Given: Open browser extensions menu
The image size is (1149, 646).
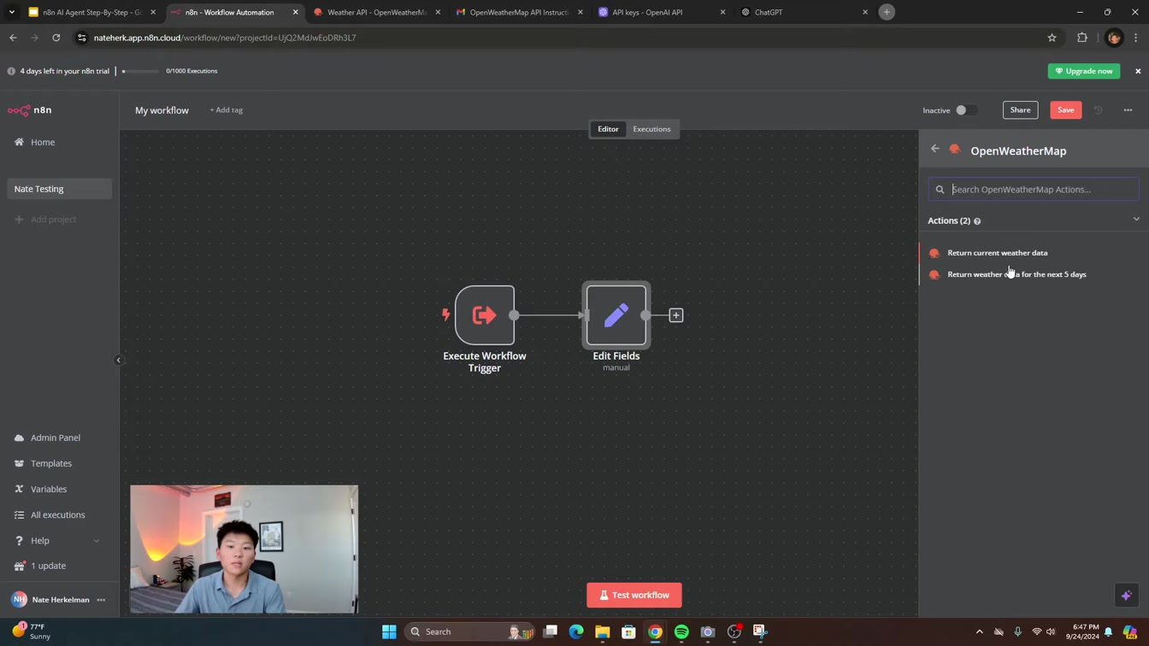Looking at the screenshot, I should click(x=1082, y=38).
